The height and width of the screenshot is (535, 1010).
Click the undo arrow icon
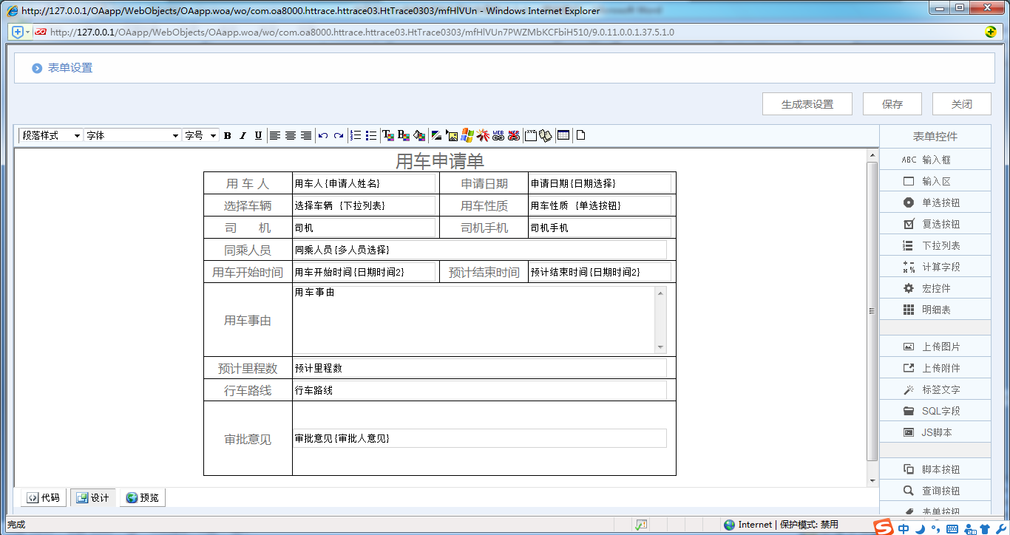tap(323, 135)
